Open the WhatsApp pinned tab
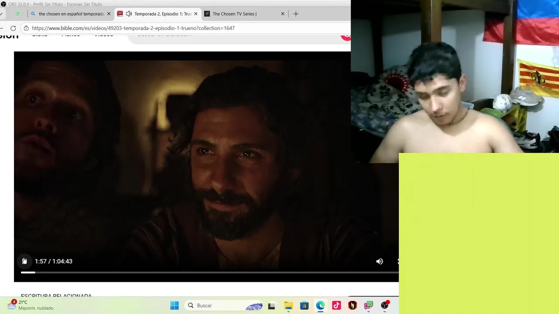Screen dimensions: 559x314 tap(17, 14)
